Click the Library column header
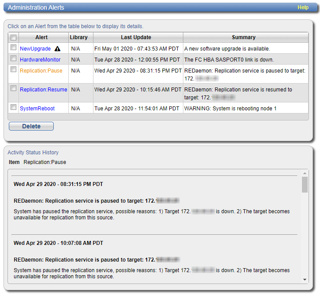 pos(78,37)
